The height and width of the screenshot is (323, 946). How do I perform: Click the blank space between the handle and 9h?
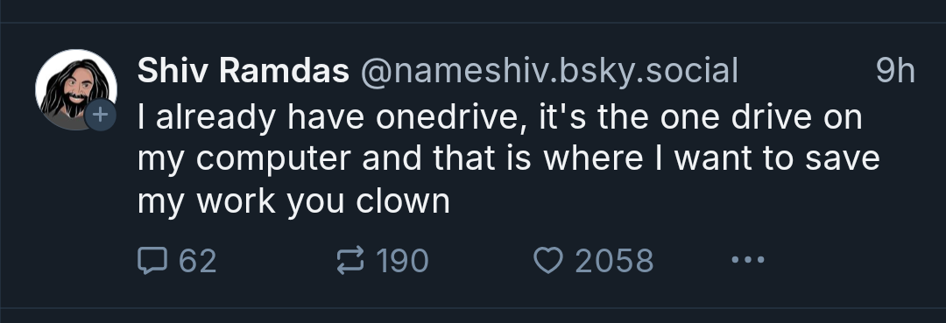[x=807, y=71]
